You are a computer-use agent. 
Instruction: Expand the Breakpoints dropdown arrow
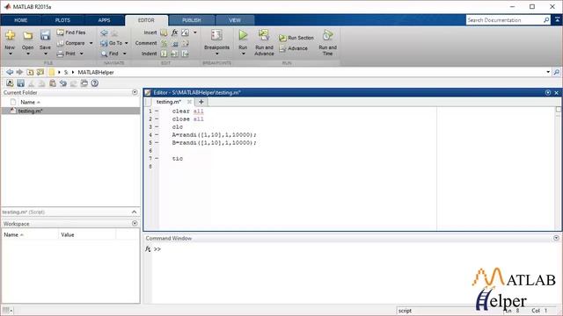click(217, 54)
